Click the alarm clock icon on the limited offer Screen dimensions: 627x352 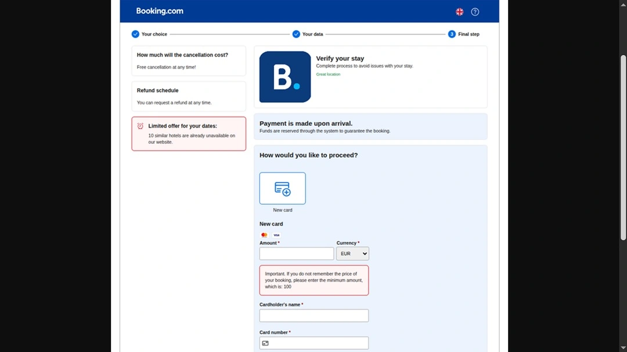(139, 125)
